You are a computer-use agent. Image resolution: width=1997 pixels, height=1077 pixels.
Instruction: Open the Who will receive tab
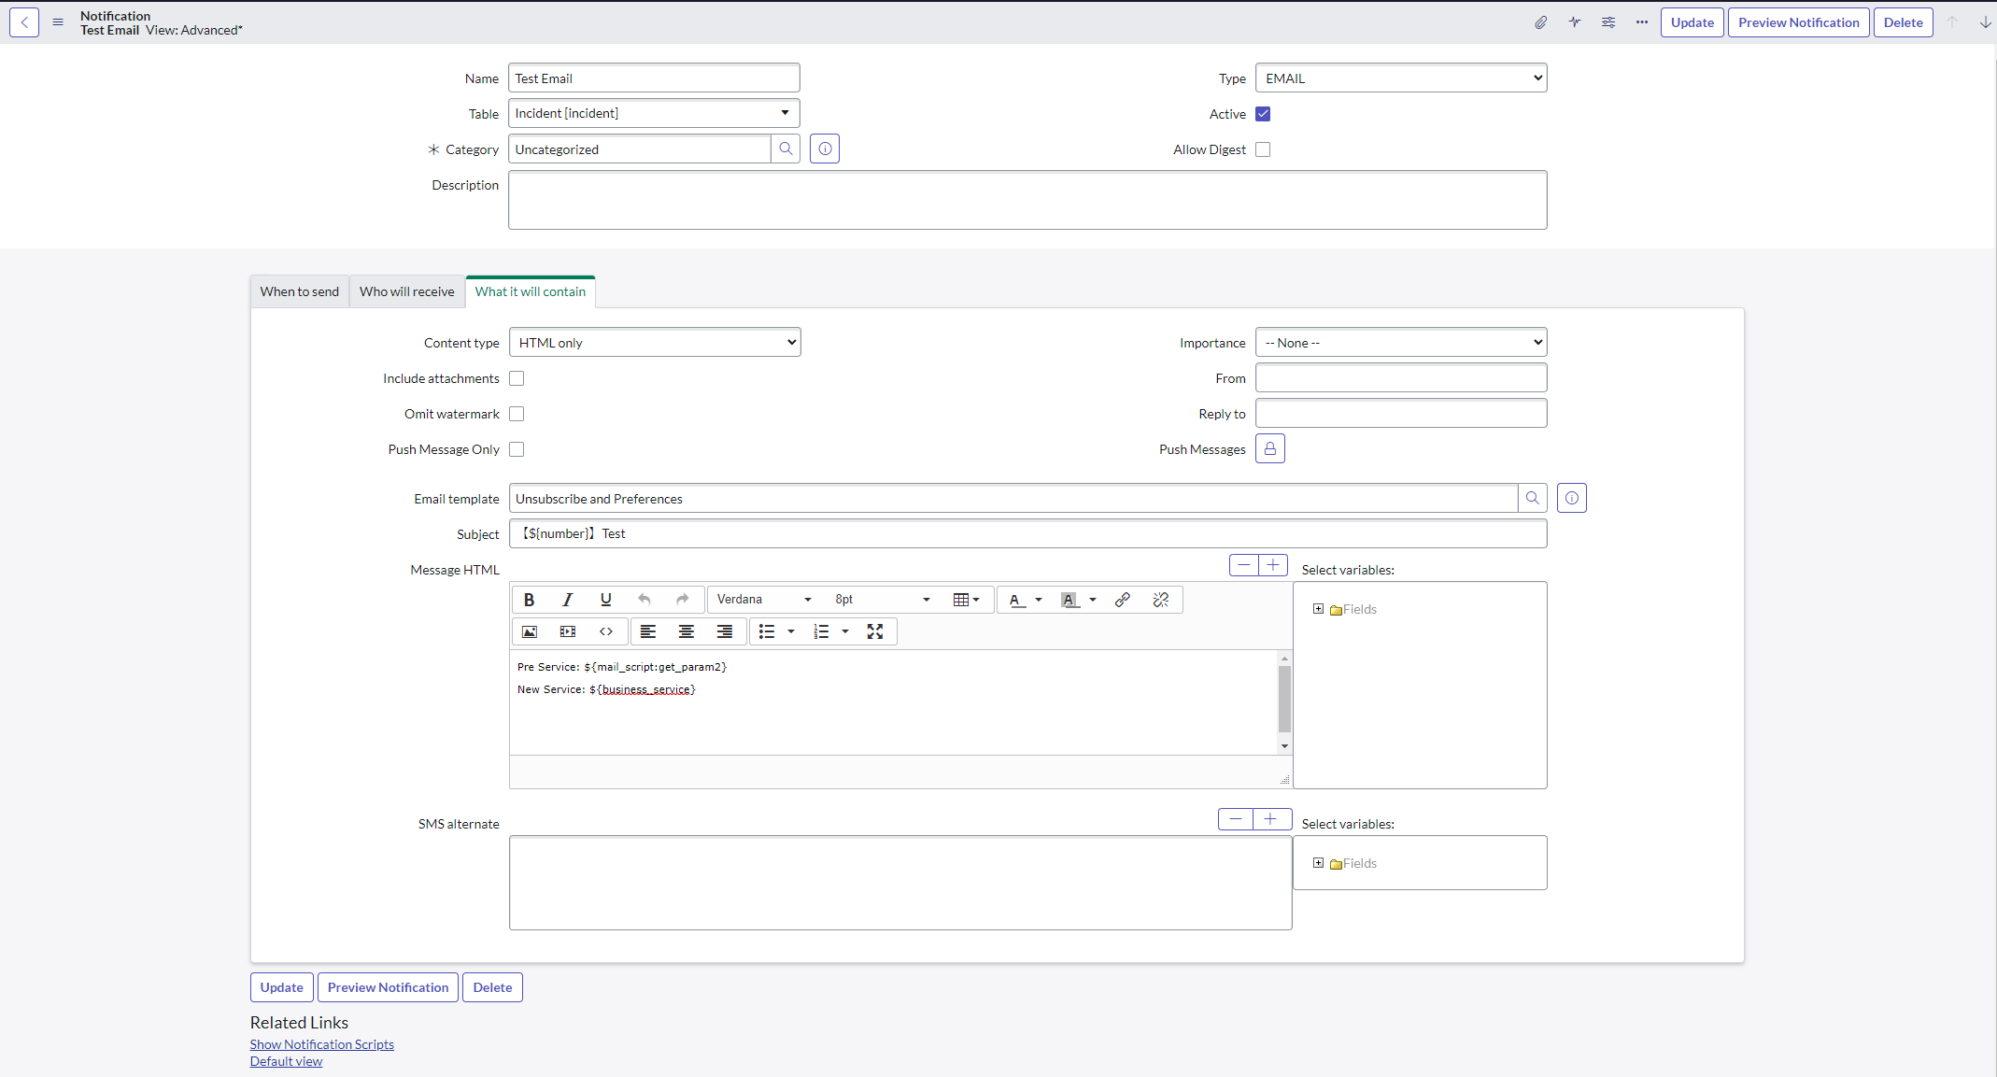click(x=406, y=291)
